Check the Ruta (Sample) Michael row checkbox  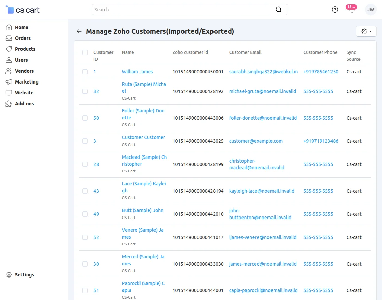tap(85, 91)
